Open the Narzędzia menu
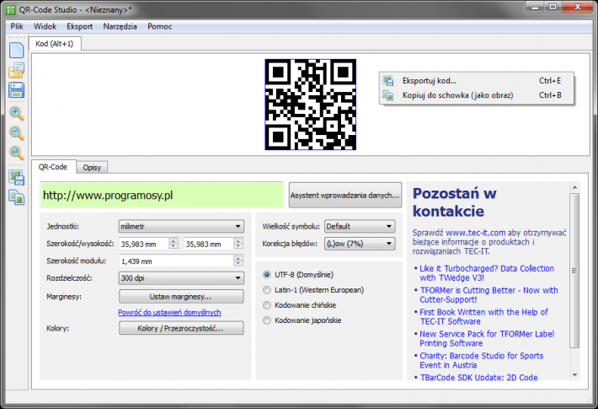 120,26
